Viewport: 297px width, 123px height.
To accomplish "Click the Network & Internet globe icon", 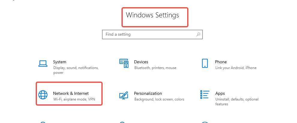I will coord(43,95).
